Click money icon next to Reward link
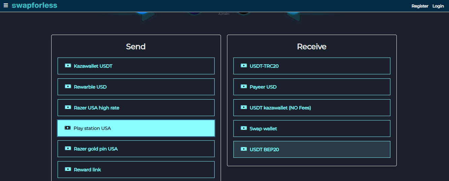Image resolution: width=449 pixels, height=181 pixels. 68,170
